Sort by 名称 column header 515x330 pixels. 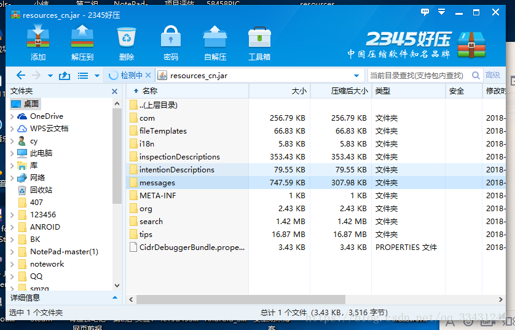point(187,91)
